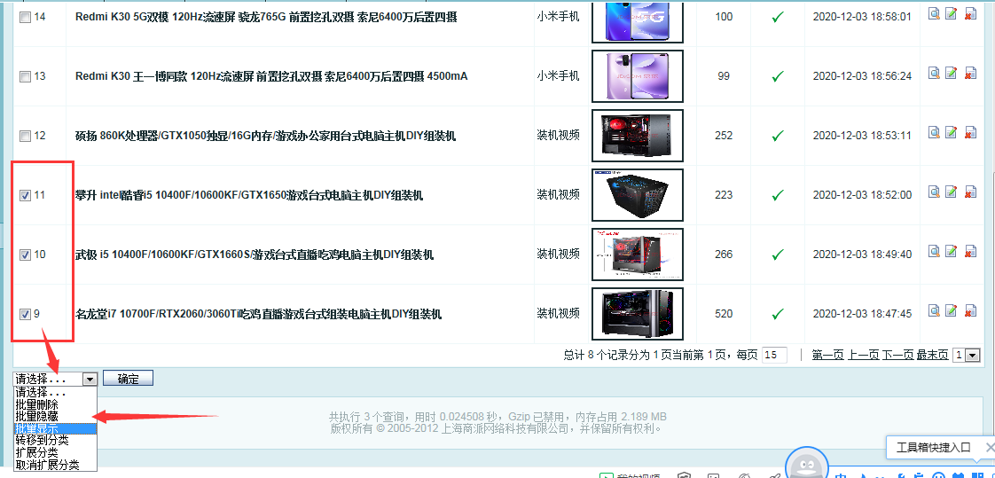Open thumbnail of row 12 硕扬 PC case
995x478 pixels.
point(637,135)
